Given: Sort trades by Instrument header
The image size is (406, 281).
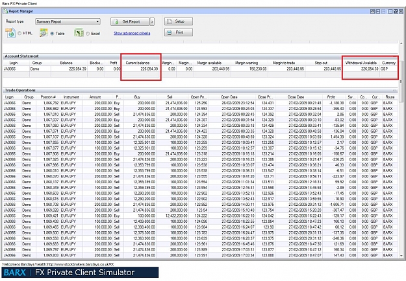Looking at the screenshot, I should 71,97.
